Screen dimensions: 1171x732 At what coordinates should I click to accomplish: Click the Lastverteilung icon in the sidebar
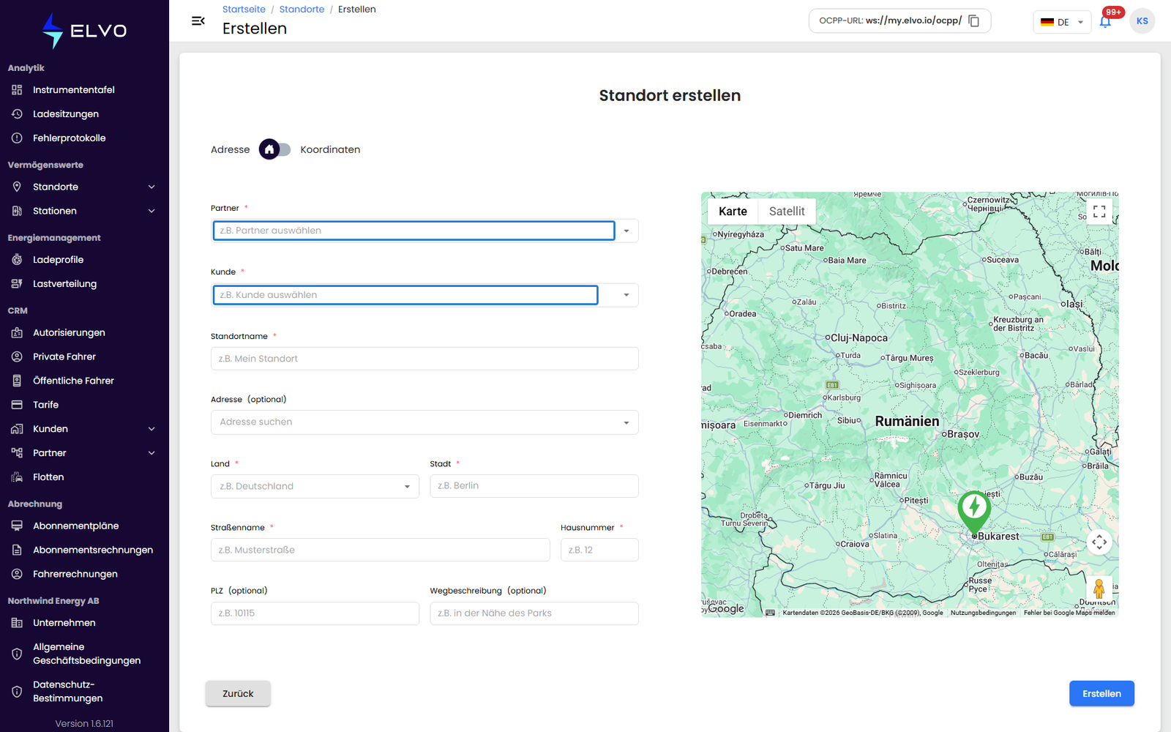point(17,284)
